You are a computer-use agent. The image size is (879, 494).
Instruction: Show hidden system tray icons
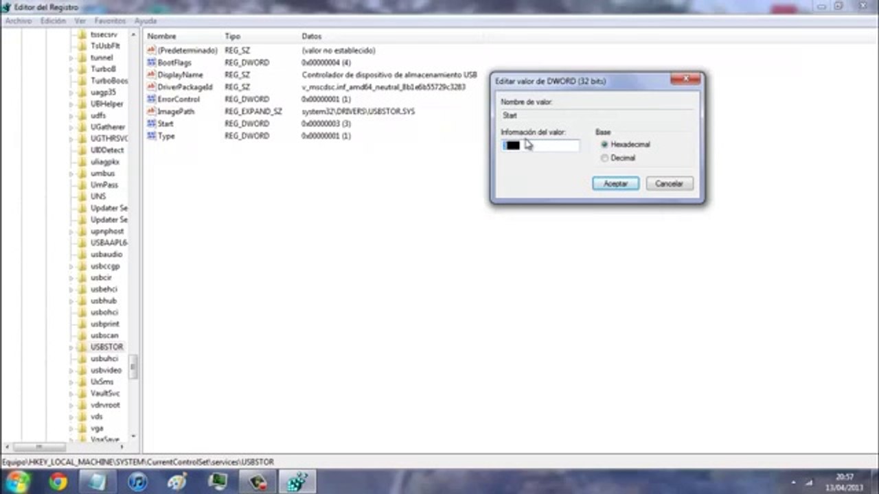[793, 482]
